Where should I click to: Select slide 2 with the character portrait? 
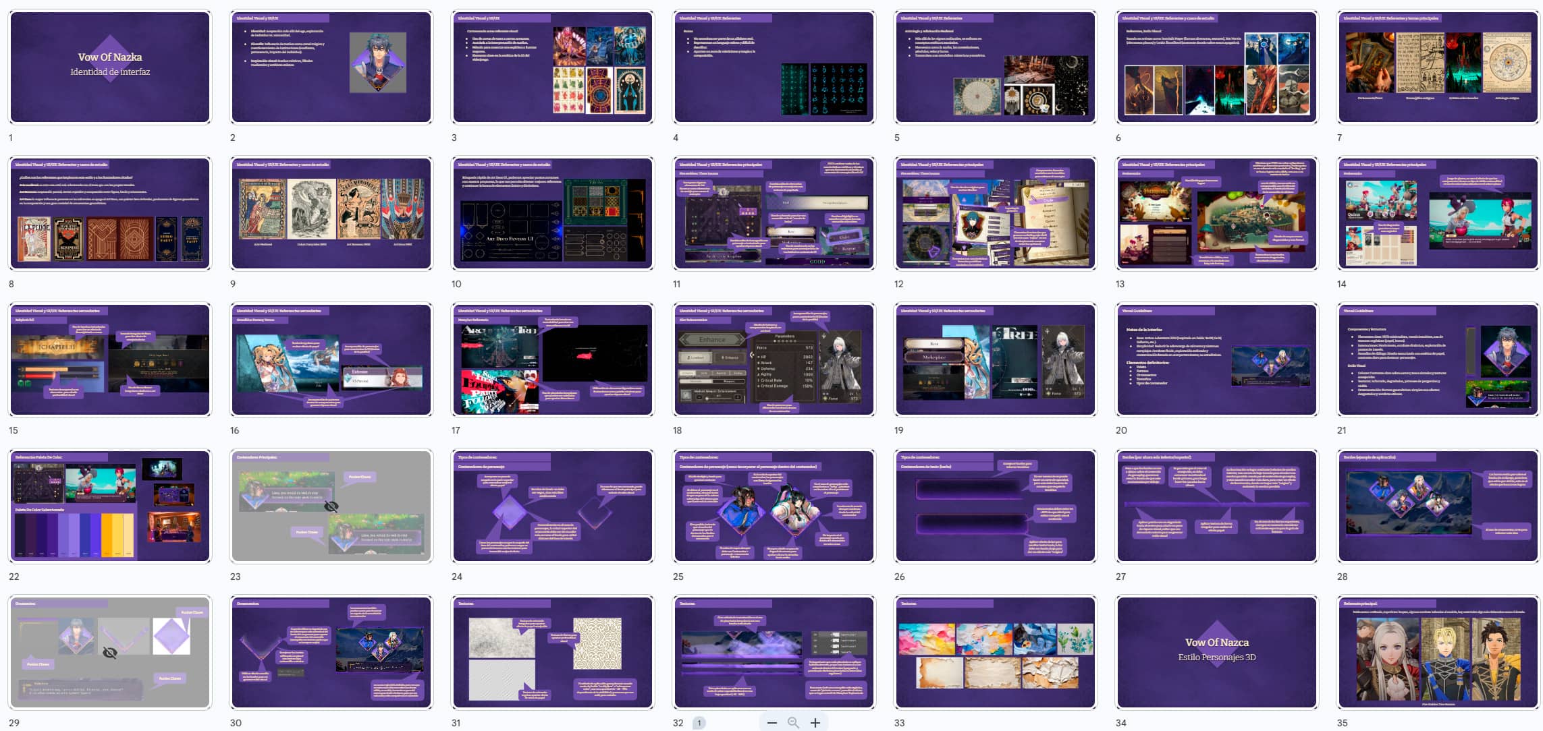tap(331, 67)
